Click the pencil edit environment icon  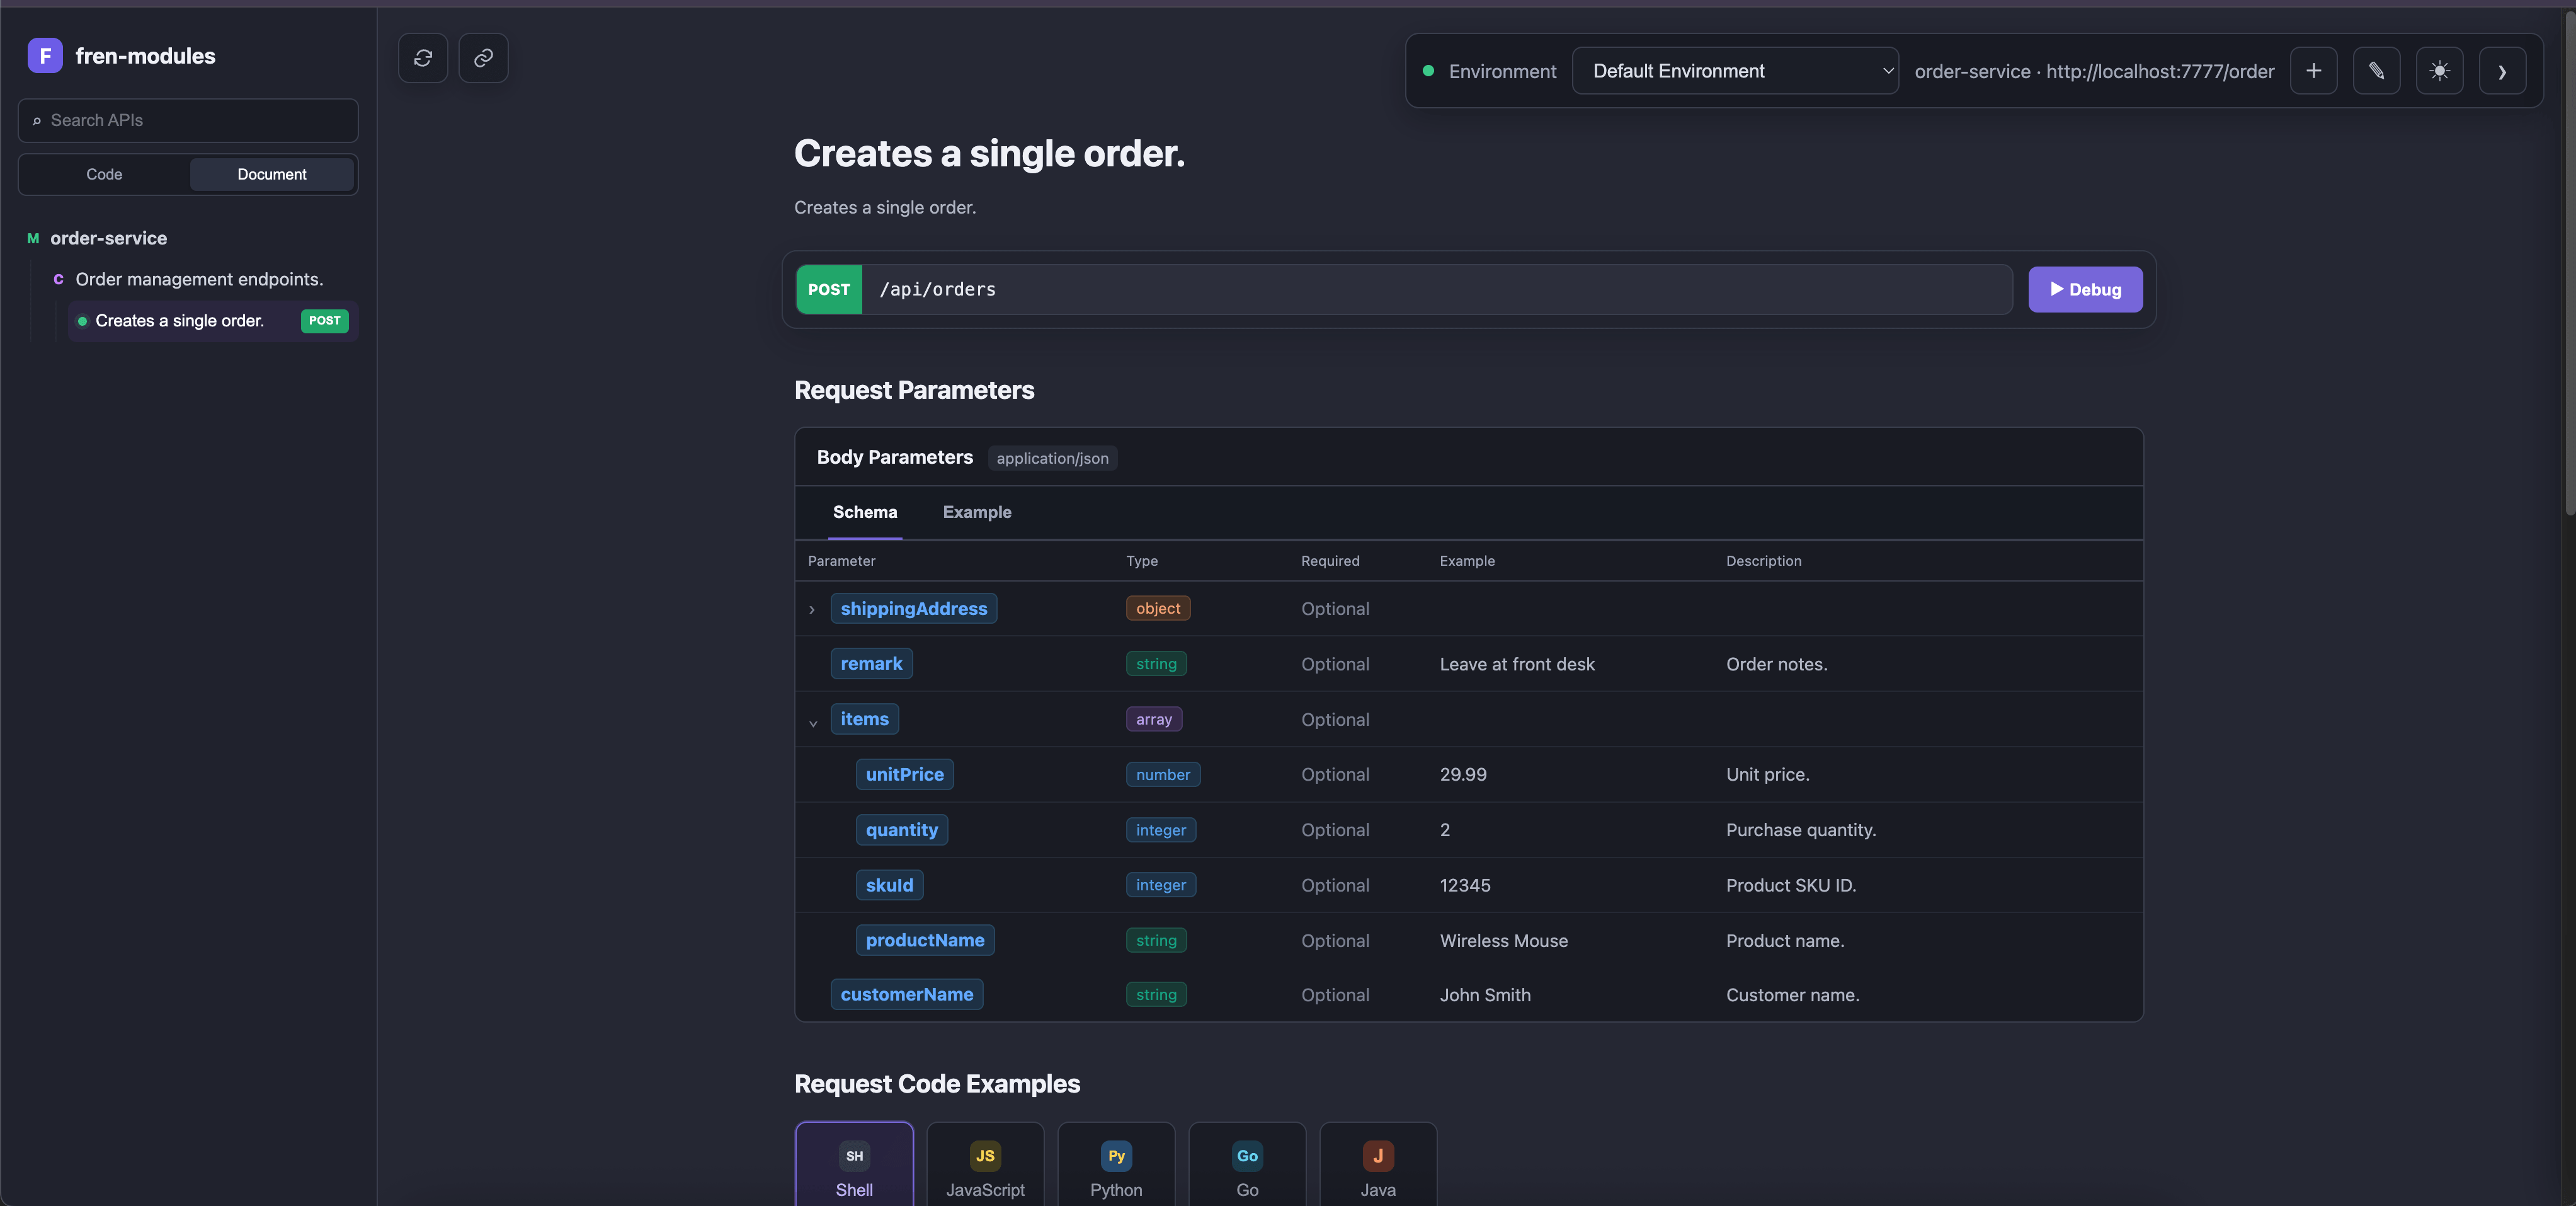click(x=2376, y=71)
